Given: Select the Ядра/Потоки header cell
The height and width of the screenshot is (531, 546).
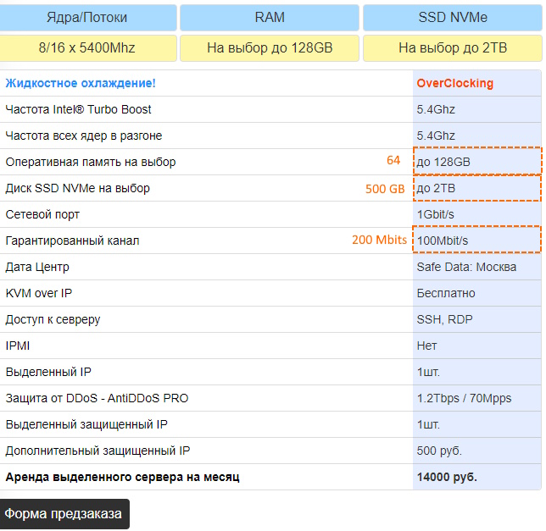Looking at the screenshot, I should tap(88, 18).
